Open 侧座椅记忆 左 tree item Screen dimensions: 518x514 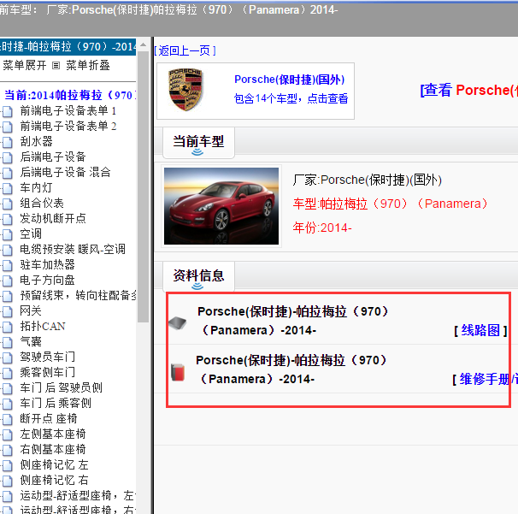(54, 464)
